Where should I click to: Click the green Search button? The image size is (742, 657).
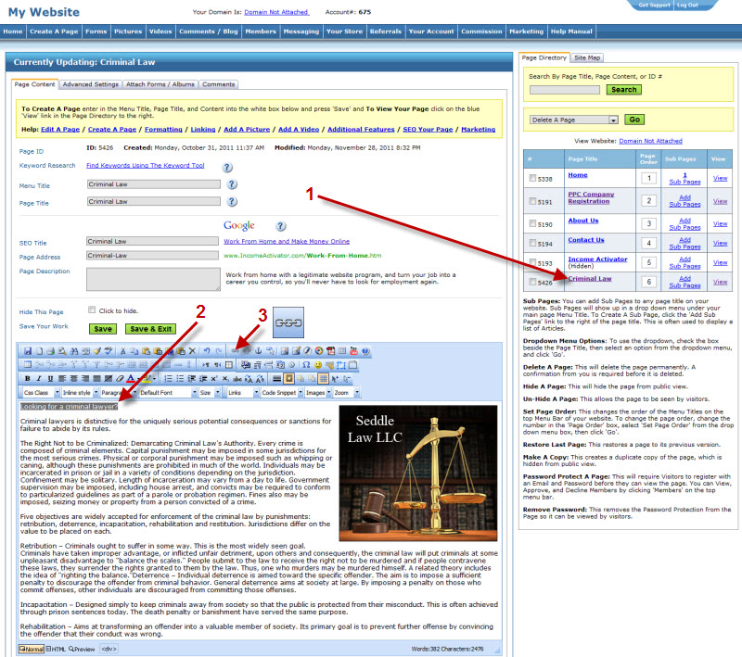pos(623,90)
